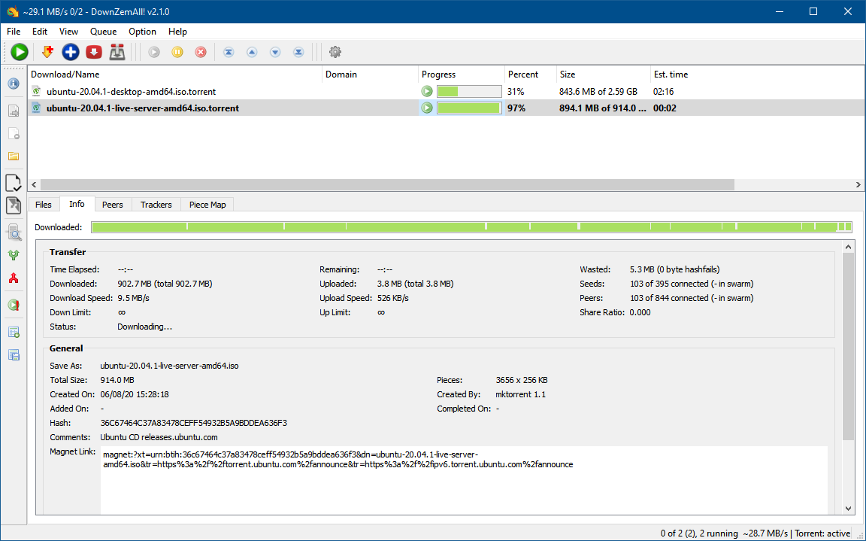This screenshot has width=866, height=541.
Task: Click the Progress column header
Action: [x=462, y=74]
